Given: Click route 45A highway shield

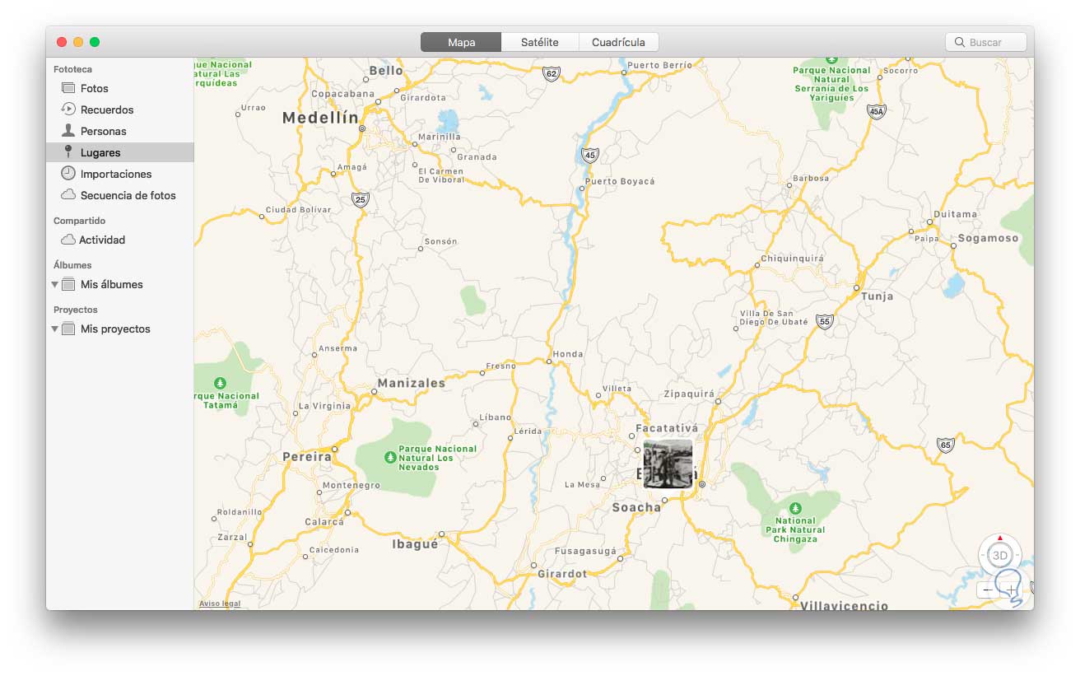Looking at the screenshot, I should 877,112.
